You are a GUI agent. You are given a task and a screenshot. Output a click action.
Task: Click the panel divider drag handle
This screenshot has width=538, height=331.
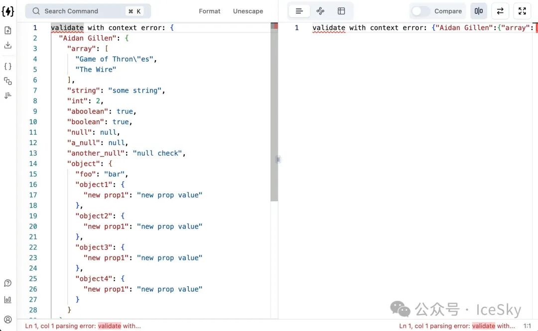[x=278, y=160]
